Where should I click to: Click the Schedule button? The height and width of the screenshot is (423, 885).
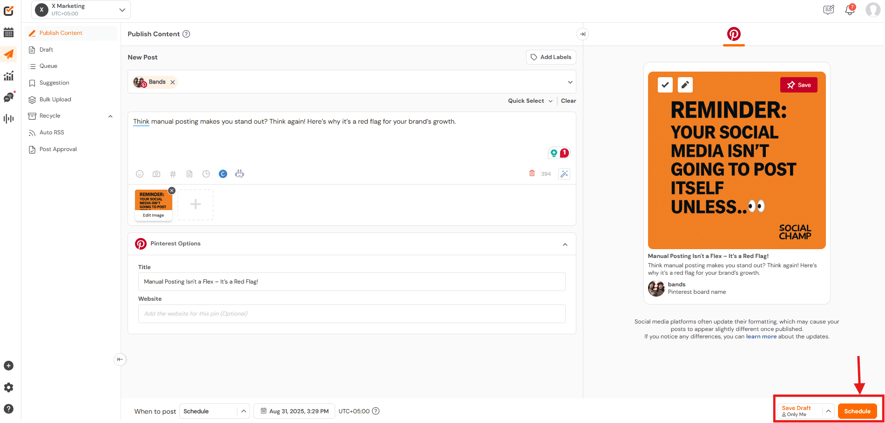coord(857,411)
